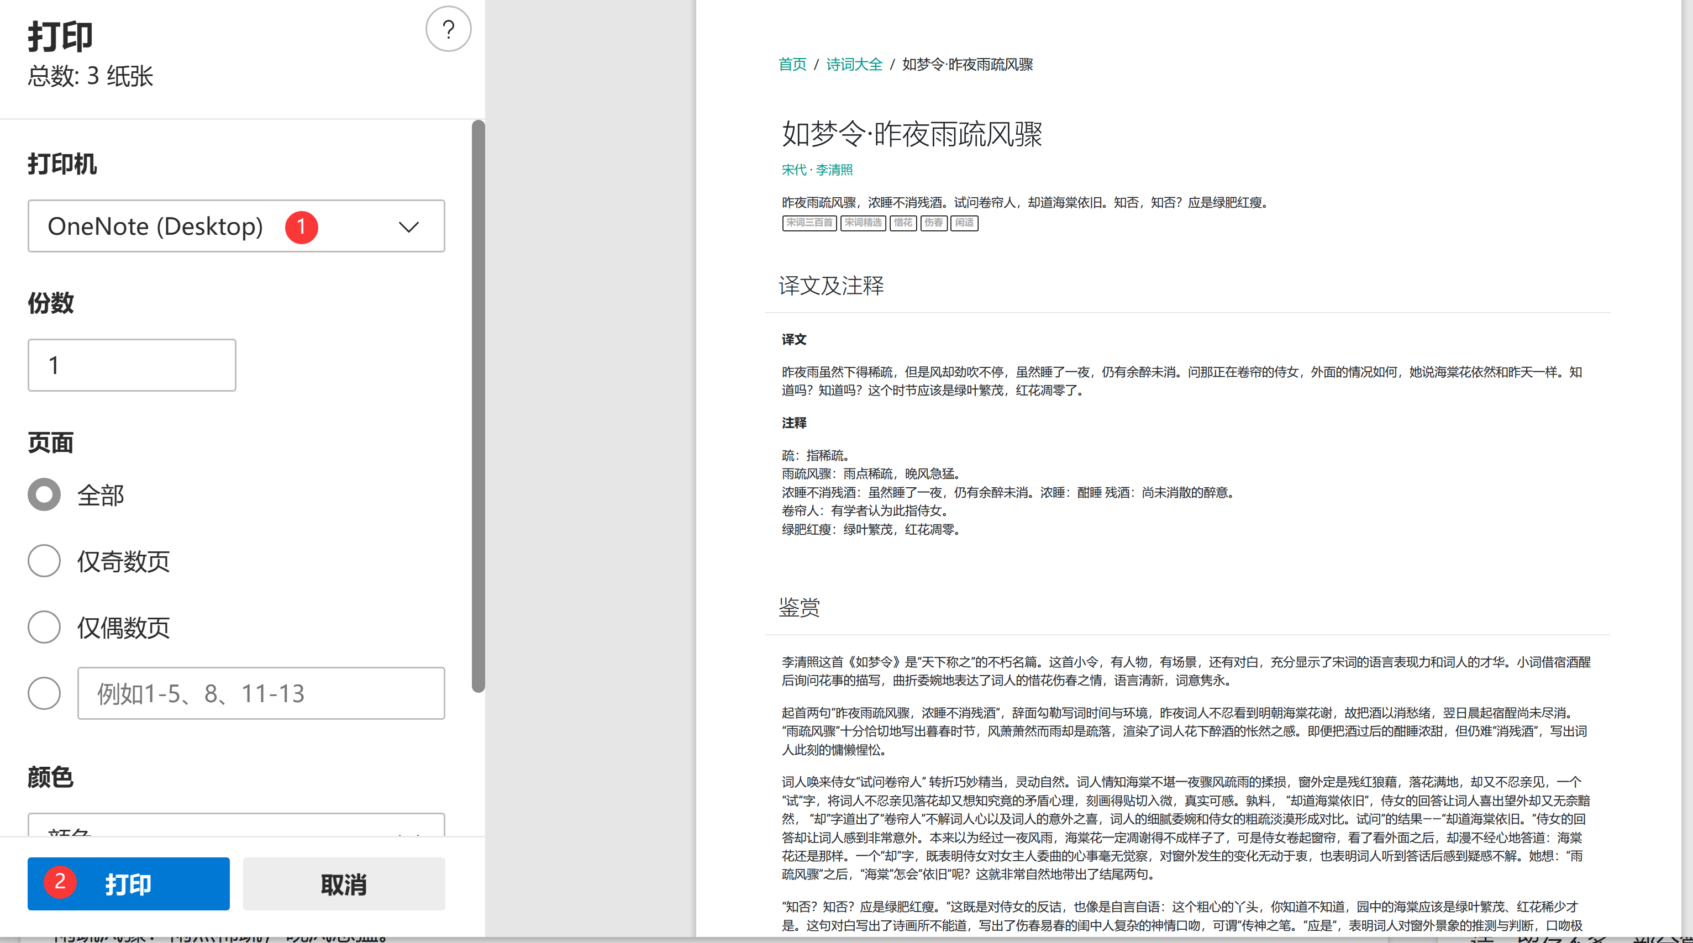Open the OneNote (Desktop) printer dropdown
Image resolution: width=1693 pixels, height=943 pixels.
197,226
